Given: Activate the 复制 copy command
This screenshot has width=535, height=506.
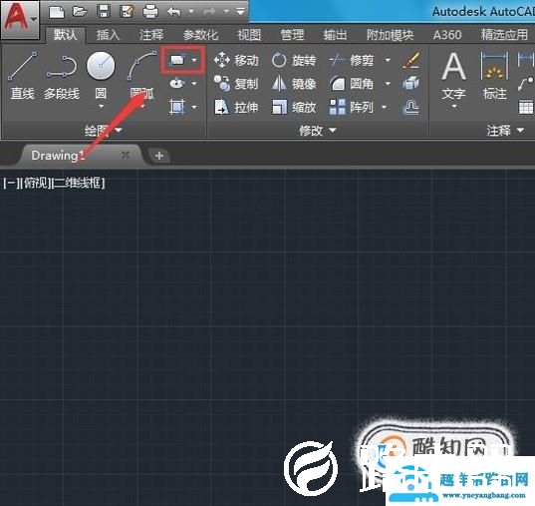Looking at the screenshot, I should (236, 84).
